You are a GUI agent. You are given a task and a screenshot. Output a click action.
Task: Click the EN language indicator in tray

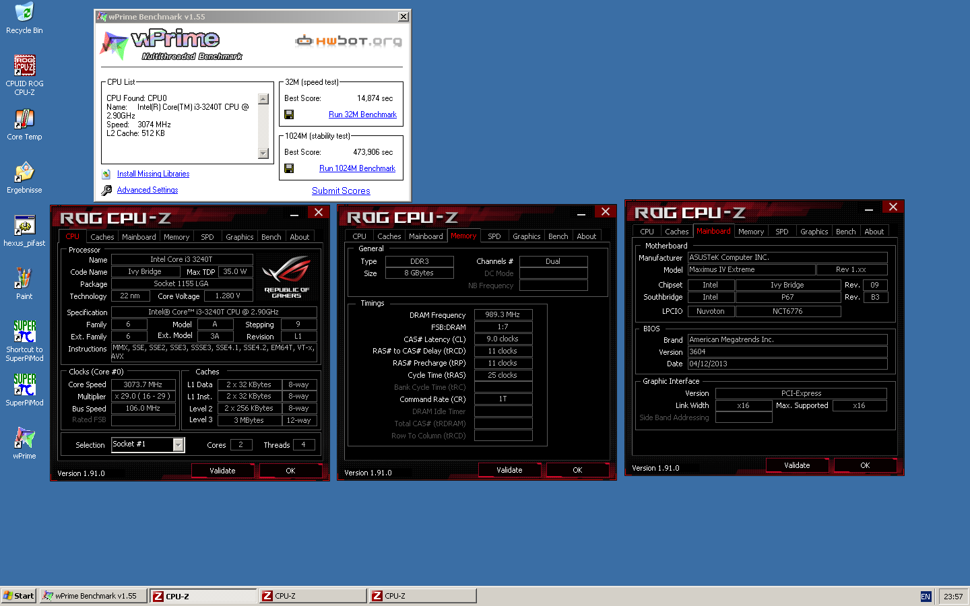926,597
